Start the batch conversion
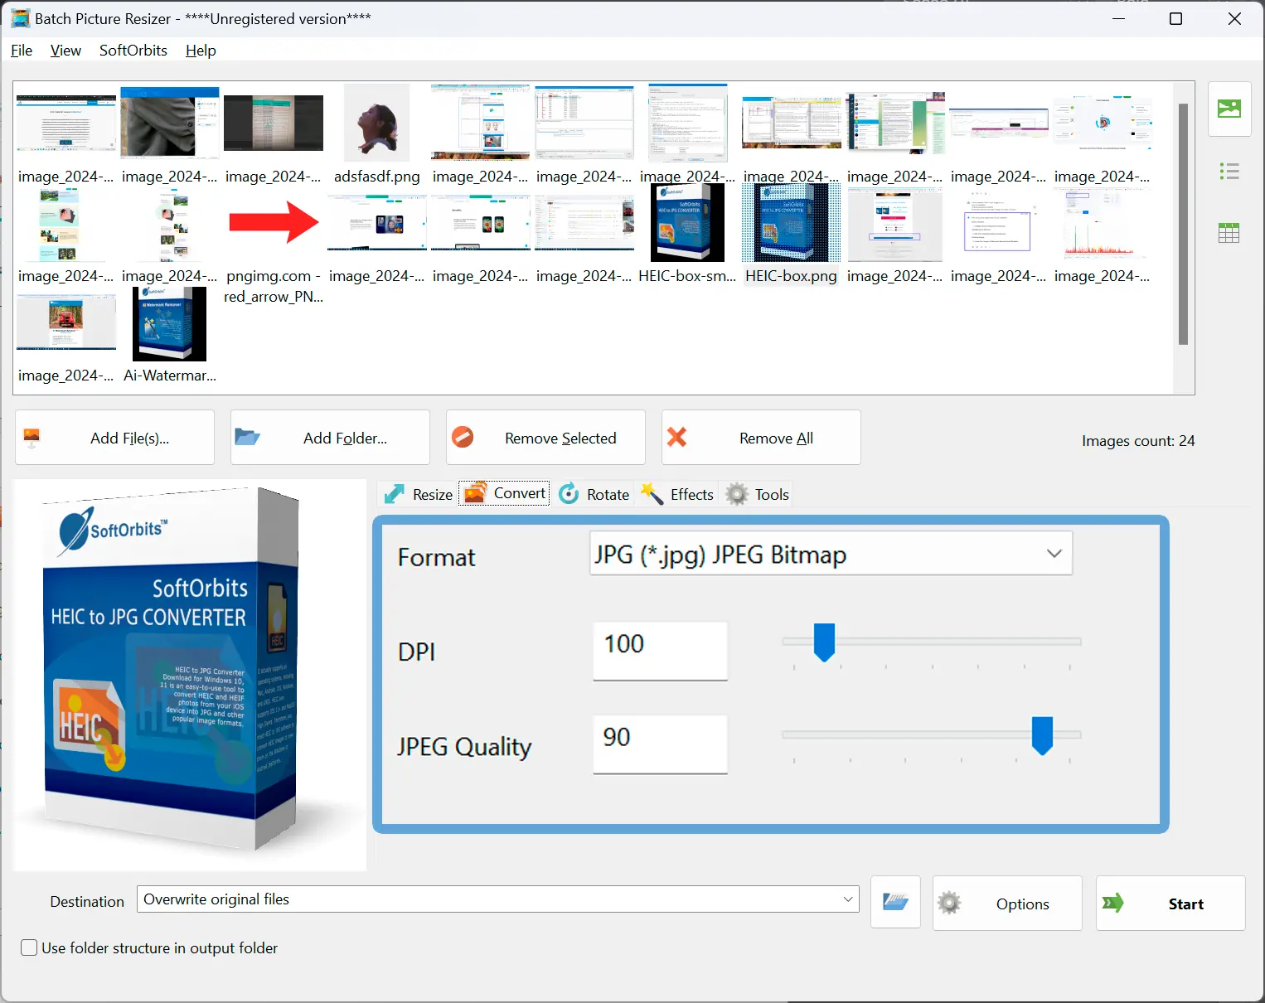 (1170, 904)
